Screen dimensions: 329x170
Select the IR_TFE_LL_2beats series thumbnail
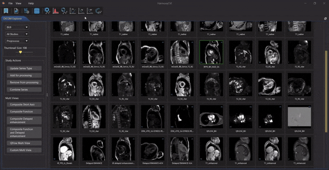click(x=65, y=149)
